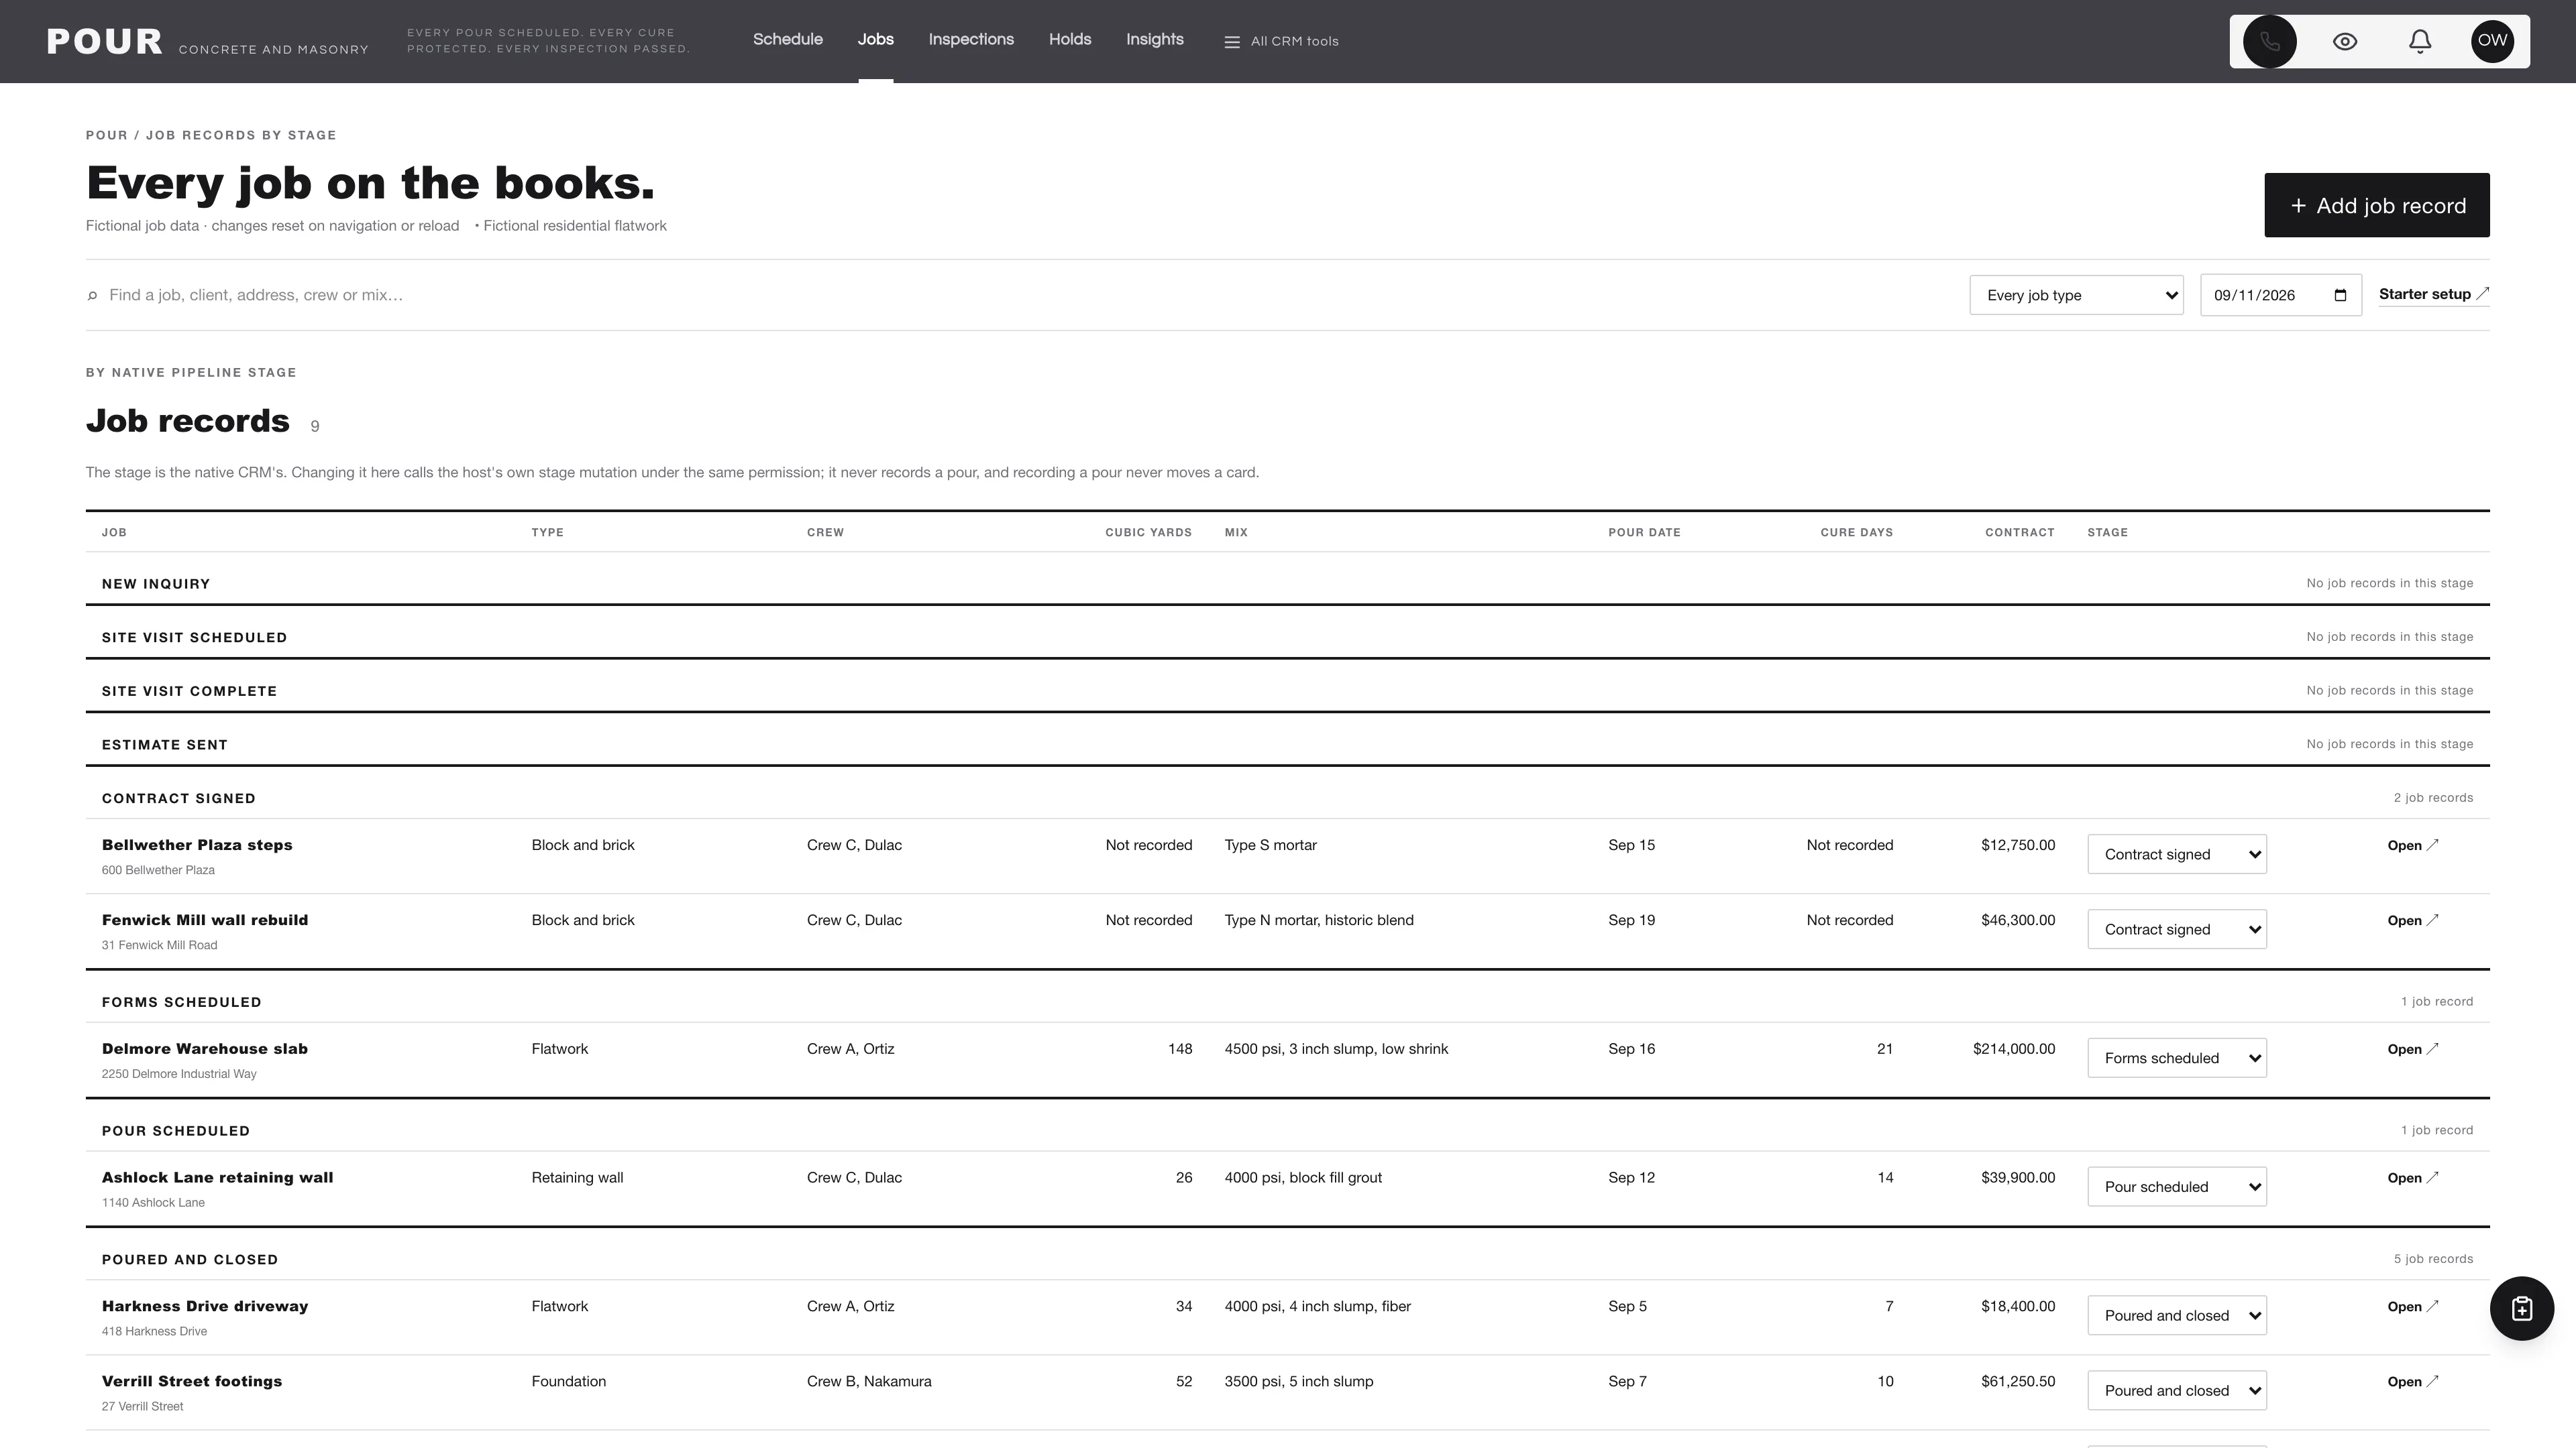
Task: Open stage dropdown for Verrill Street footings
Action: (2176, 1391)
